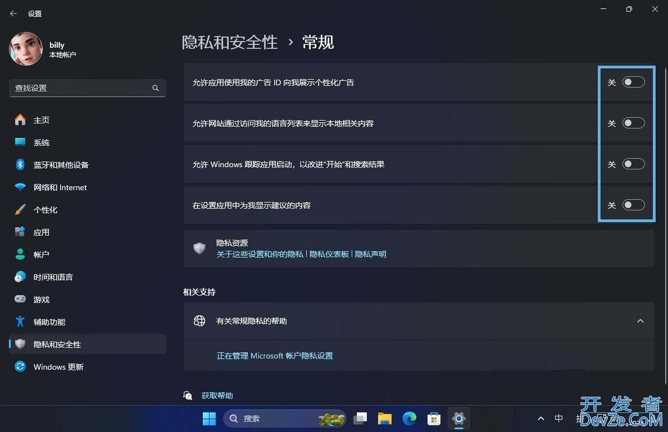668x432 pixels.
Task: Toggle the 广告 ID 个性化广告 switch
Action: [633, 82]
